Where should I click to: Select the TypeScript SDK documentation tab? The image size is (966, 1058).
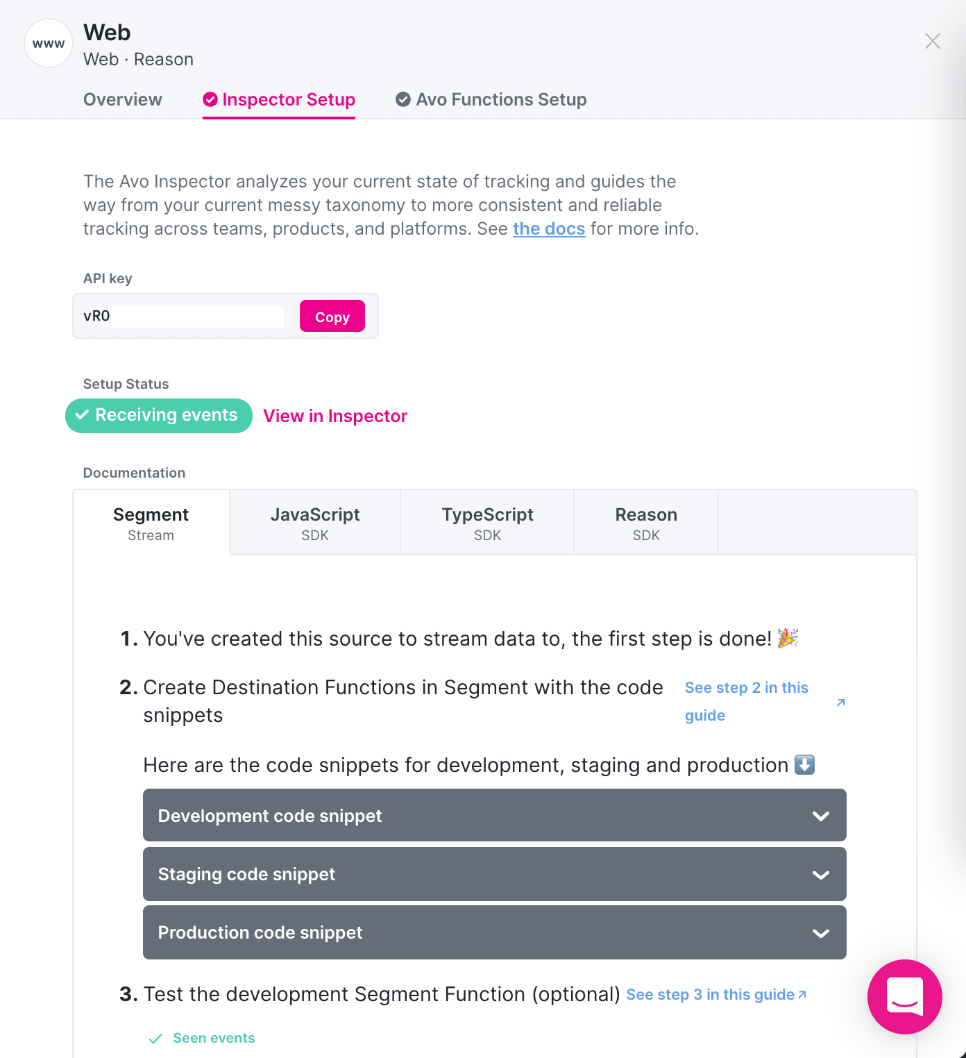[x=487, y=522]
